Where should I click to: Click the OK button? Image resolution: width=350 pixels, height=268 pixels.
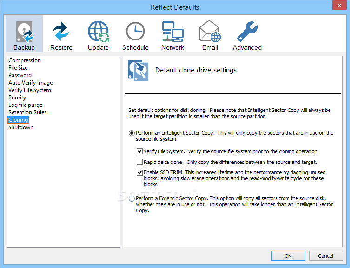(288, 256)
